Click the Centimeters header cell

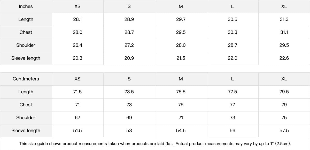26,79
